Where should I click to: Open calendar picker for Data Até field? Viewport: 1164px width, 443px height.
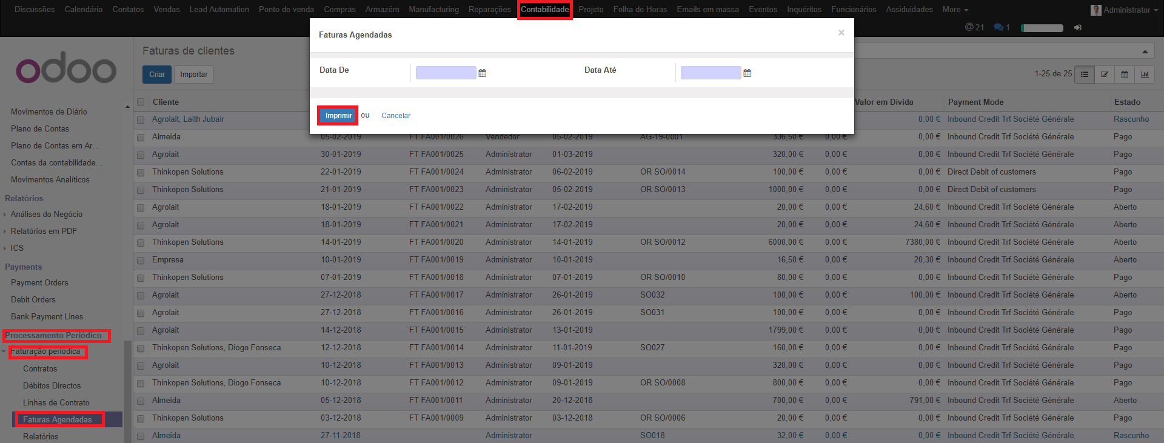tap(747, 73)
